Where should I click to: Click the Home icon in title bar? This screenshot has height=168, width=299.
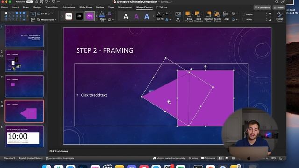36,2
